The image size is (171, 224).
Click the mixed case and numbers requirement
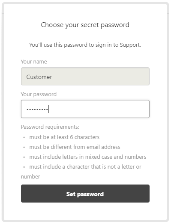(x=88, y=157)
